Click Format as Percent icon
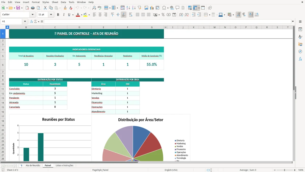Screen dimensions: 305x172 tap(163, 15)
